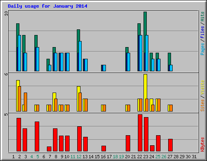Click the '6' middle chart axis value
Viewport: 207px width, 161px height.
click(x=6, y=74)
